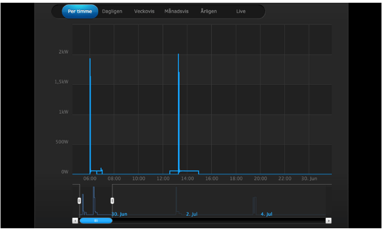Image resolution: width=382 pixels, height=231 pixels.
Task: Click the navigator spike above 4. Jul
Action: [x=254, y=205]
